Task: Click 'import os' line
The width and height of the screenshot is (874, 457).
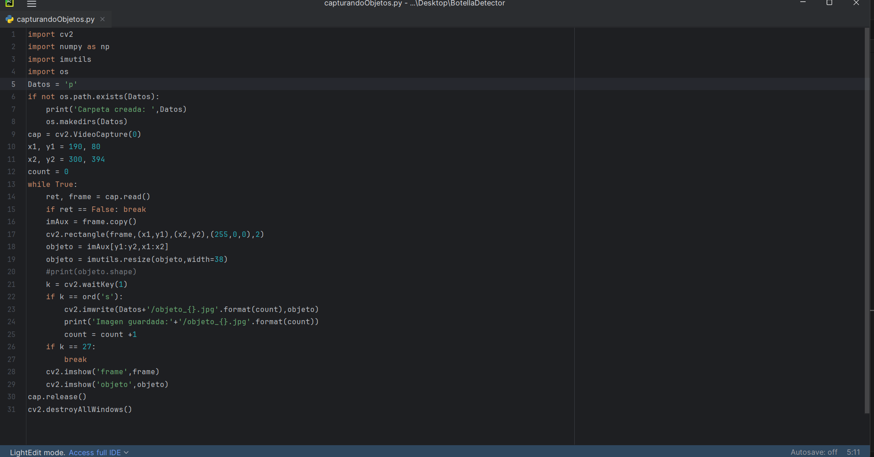Action: (48, 71)
